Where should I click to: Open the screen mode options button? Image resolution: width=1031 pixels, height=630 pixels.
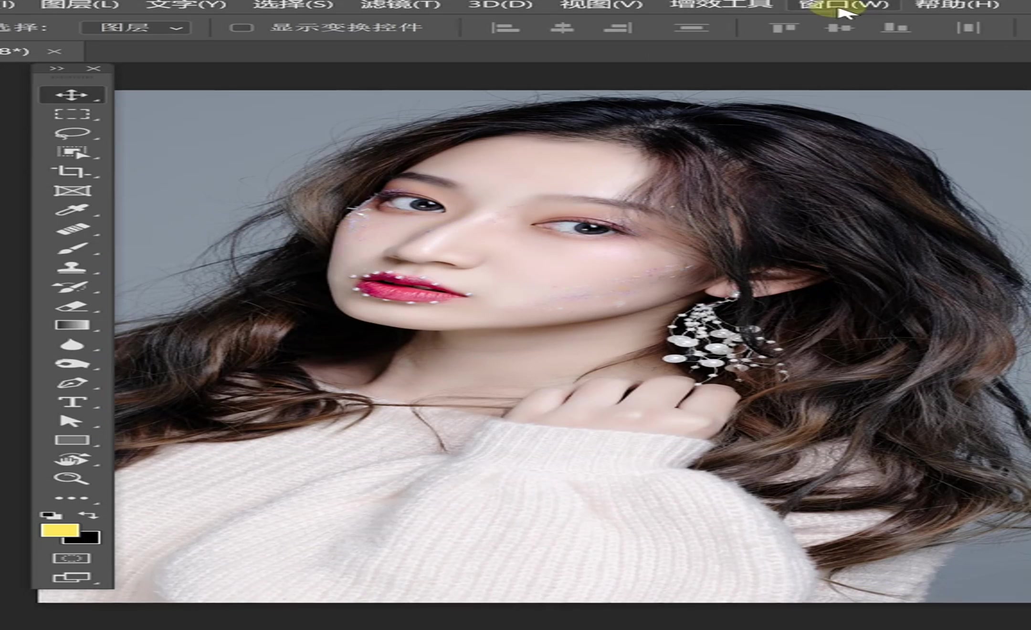72,577
